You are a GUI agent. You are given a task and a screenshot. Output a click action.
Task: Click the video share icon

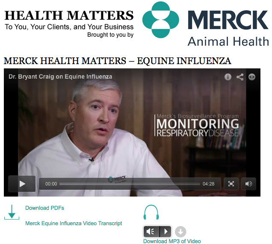240,77
